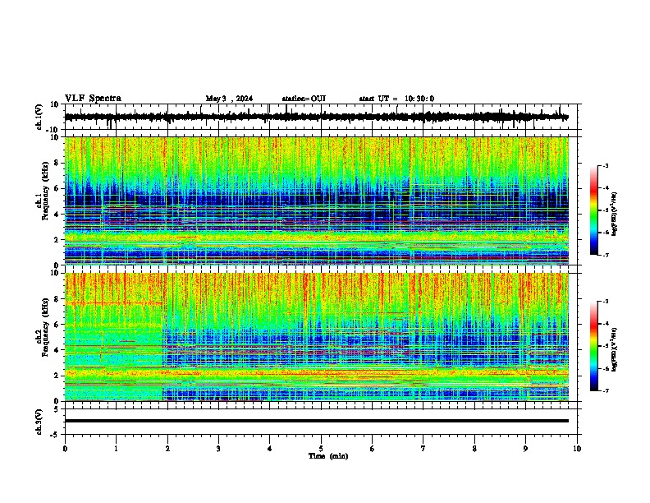The height and width of the screenshot is (503, 650).
Task: Click the ch.1 frequency spectrogram panel
Action: click(x=316, y=201)
